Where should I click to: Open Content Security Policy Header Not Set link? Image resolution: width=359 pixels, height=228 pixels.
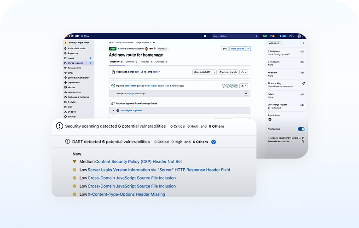pos(138,162)
